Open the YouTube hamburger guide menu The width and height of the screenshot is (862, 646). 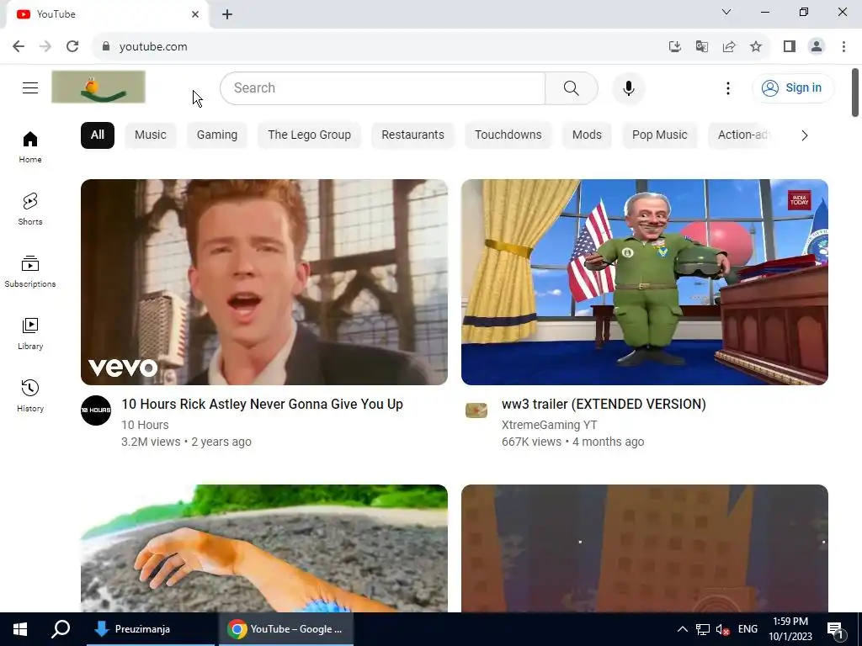coord(30,87)
